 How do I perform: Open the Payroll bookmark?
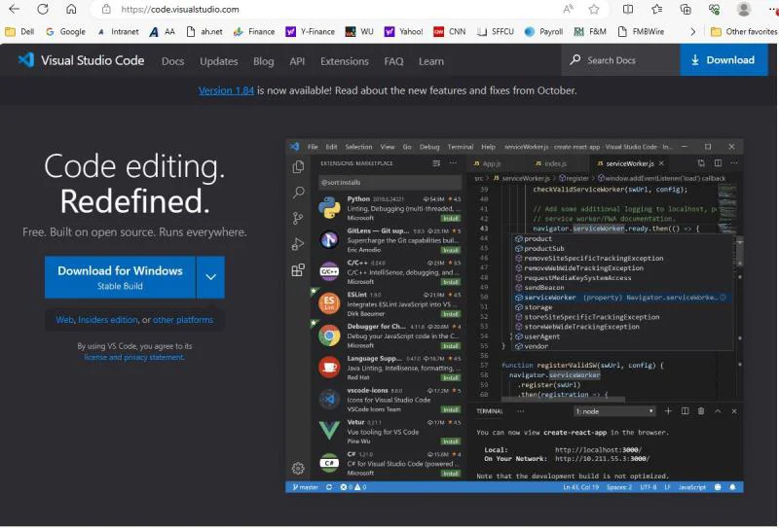coord(543,31)
